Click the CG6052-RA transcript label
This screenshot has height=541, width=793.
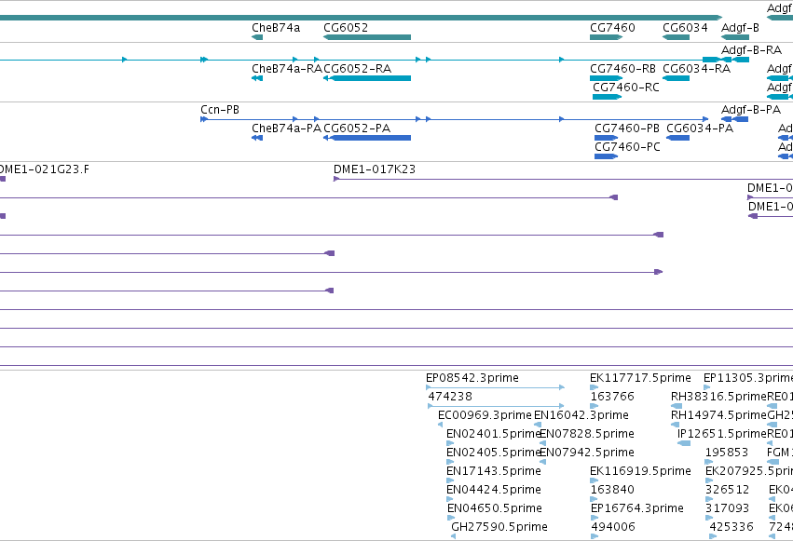pyautogui.click(x=358, y=69)
